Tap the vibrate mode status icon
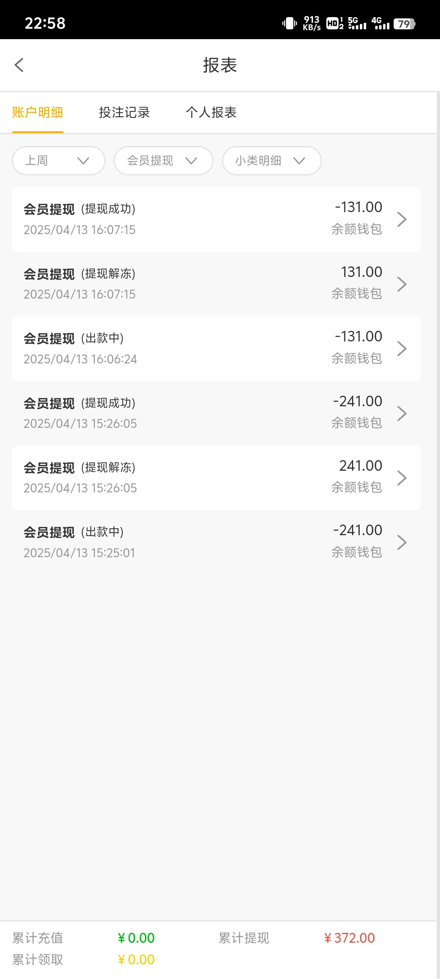 point(290,23)
